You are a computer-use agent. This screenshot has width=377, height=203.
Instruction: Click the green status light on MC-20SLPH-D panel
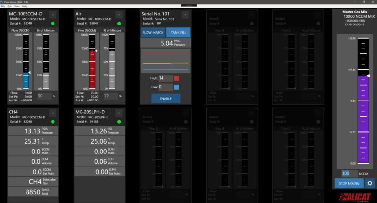pyautogui.click(x=119, y=122)
